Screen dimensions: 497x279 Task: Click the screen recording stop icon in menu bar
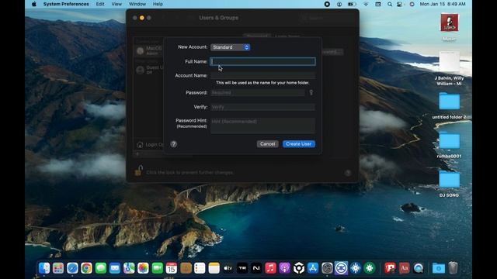click(x=327, y=4)
